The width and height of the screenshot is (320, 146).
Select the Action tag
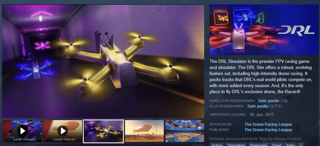click(217, 145)
